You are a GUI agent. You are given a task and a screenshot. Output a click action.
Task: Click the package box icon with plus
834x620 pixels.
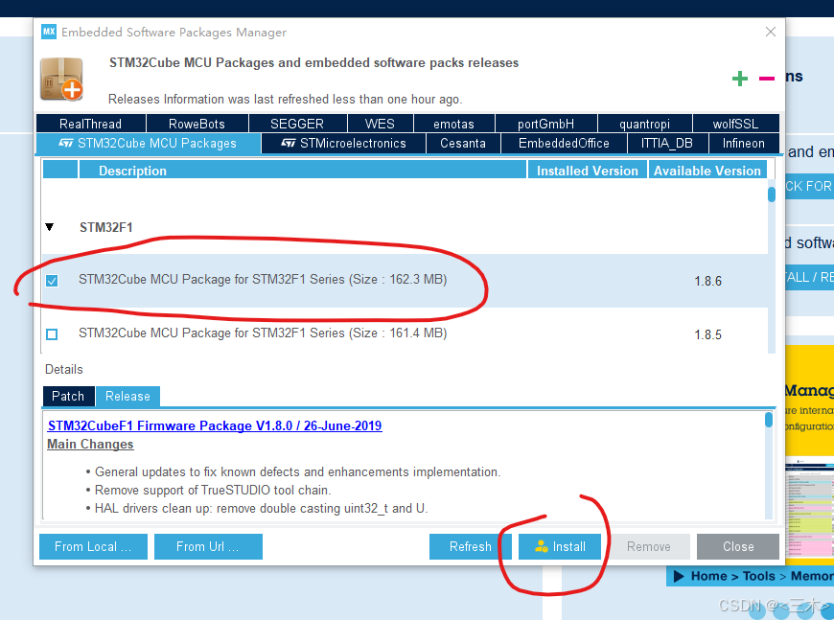(62, 79)
